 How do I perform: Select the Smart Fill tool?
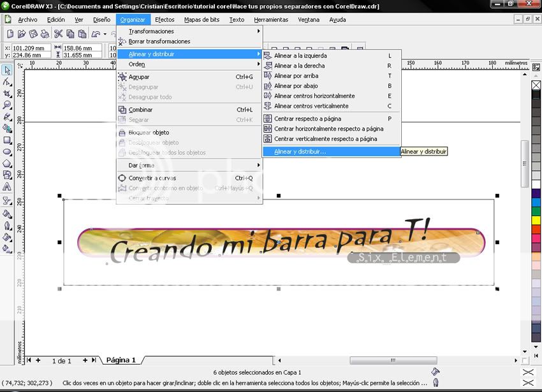(x=7, y=129)
